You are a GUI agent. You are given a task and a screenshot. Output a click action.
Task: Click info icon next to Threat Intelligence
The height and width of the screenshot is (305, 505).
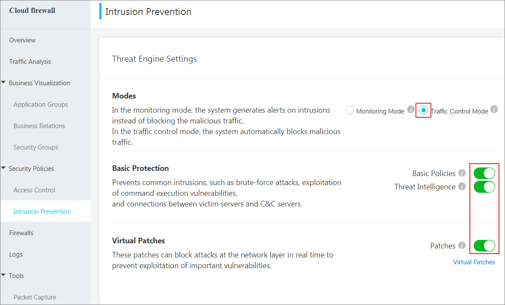pyautogui.click(x=462, y=186)
